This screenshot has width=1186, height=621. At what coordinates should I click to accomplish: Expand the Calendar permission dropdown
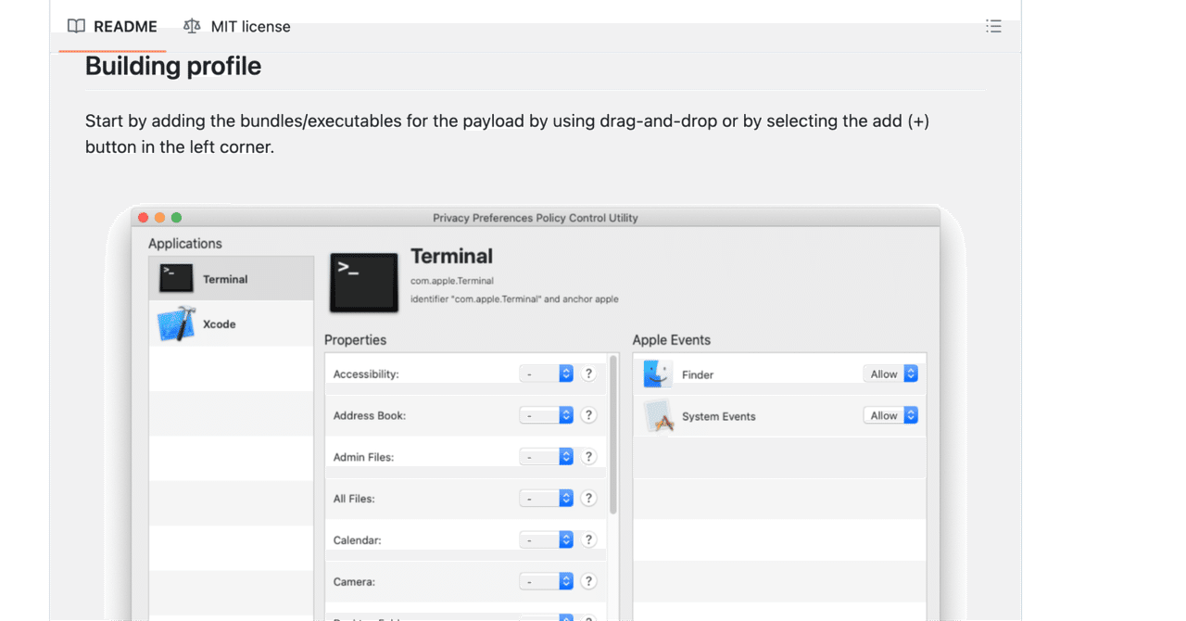(547, 539)
